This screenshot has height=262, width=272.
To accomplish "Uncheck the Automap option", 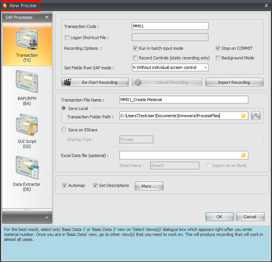I will (65, 185).
